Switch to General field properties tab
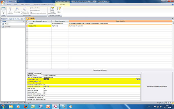 31,73
